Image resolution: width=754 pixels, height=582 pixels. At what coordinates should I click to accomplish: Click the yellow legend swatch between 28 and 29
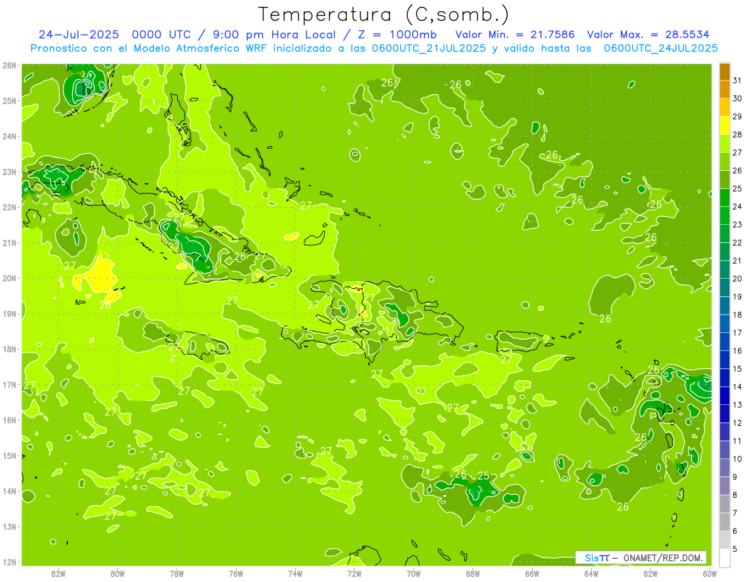[725, 125]
